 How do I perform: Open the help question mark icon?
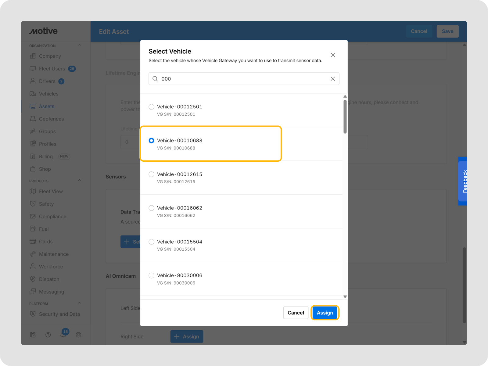pyautogui.click(x=48, y=335)
